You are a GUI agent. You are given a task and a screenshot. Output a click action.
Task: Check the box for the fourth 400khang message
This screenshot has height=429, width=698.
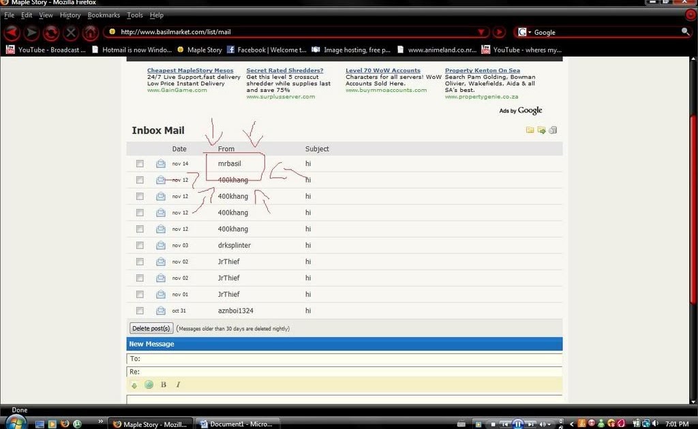click(x=140, y=229)
